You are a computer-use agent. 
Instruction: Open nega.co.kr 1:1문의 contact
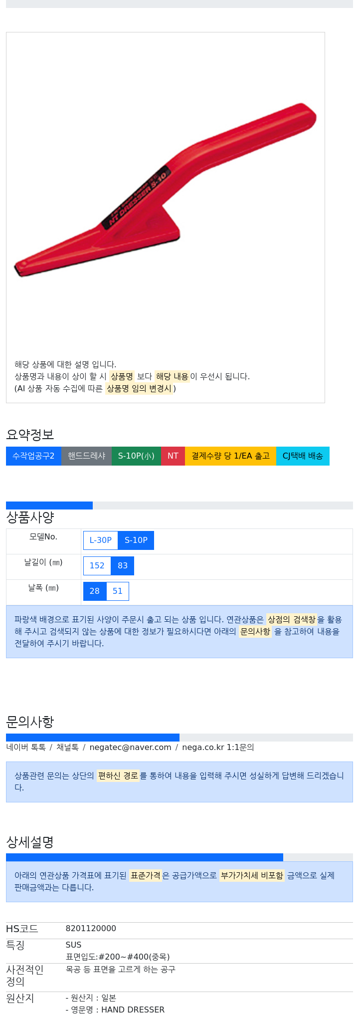tap(218, 747)
